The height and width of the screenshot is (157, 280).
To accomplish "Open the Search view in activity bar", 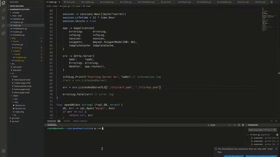I will (3, 10).
